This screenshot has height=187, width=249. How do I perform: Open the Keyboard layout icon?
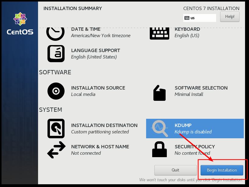coord(160,34)
